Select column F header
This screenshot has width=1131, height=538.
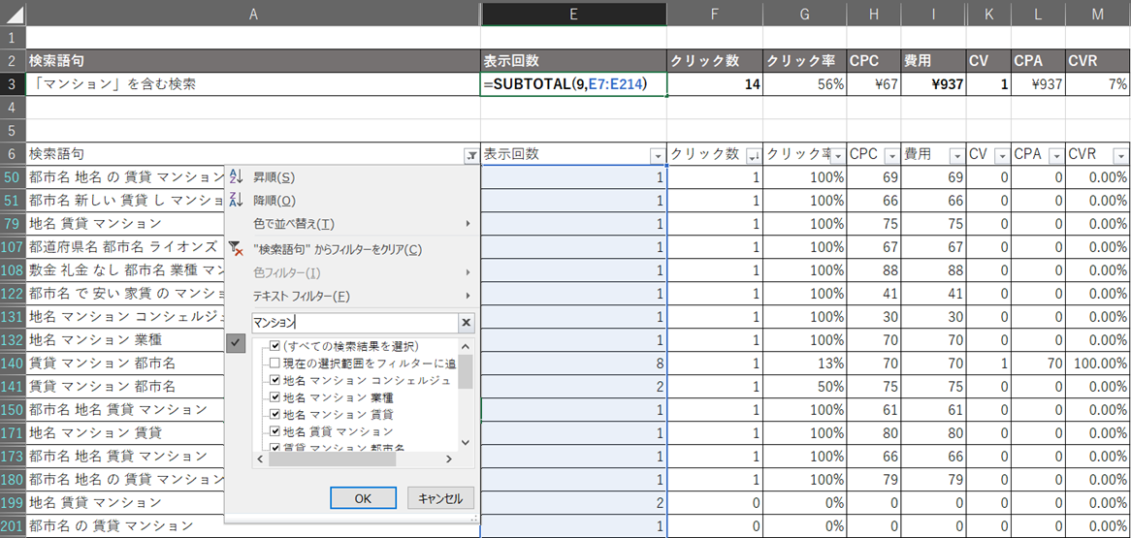click(x=715, y=13)
